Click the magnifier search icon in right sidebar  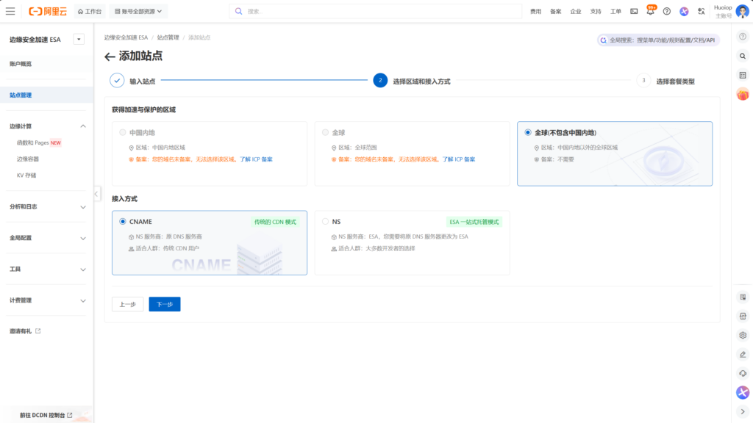tap(743, 56)
